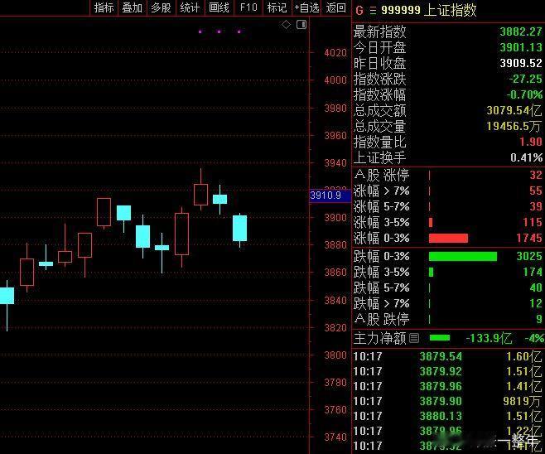Click the 指数量比 value 1.90

pyautogui.click(x=531, y=142)
